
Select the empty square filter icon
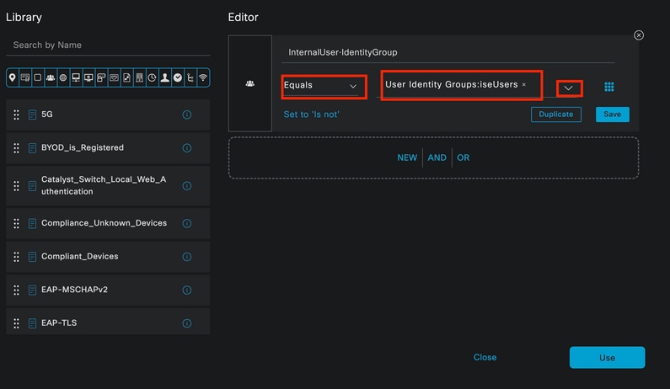pyautogui.click(x=38, y=77)
